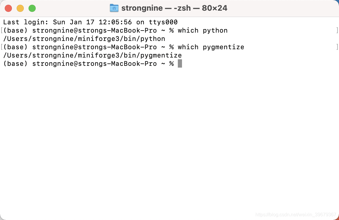Click the window title 'strongnine — -zsh — 80×24'
339x220 pixels.
(175, 8)
